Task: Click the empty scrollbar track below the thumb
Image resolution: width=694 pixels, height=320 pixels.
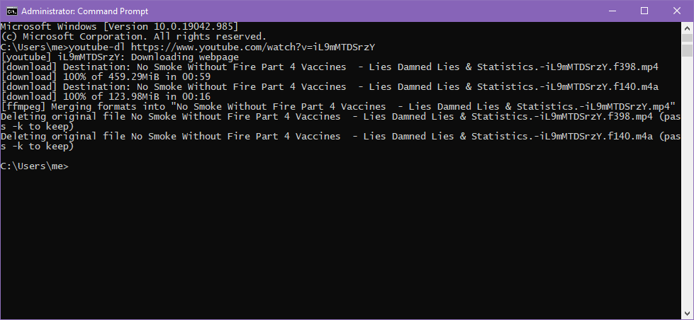Action: pyautogui.click(x=687, y=183)
